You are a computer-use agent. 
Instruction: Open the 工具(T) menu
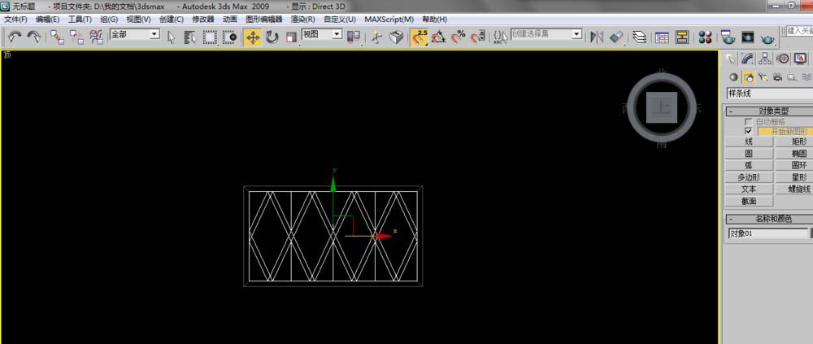point(80,20)
